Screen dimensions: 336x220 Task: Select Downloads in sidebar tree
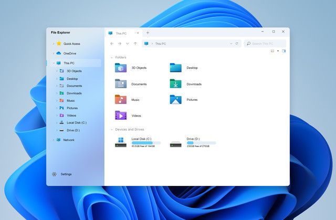tap(74, 93)
